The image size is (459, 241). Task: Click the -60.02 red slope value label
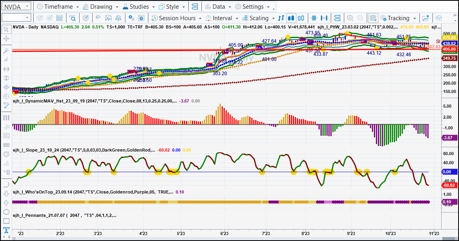click(x=449, y=185)
